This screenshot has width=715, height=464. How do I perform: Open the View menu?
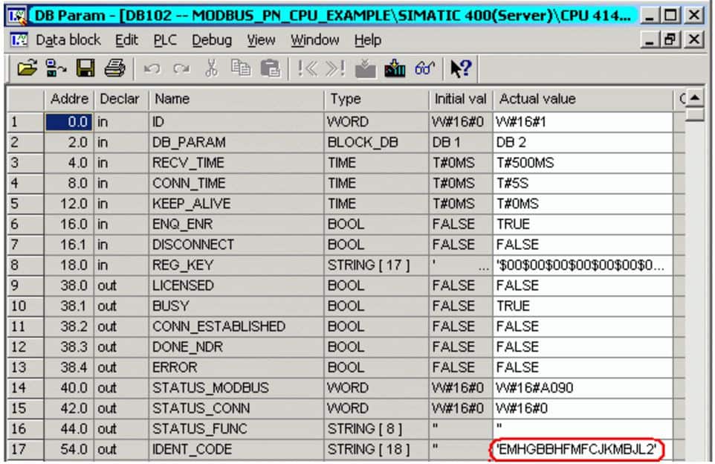click(260, 40)
